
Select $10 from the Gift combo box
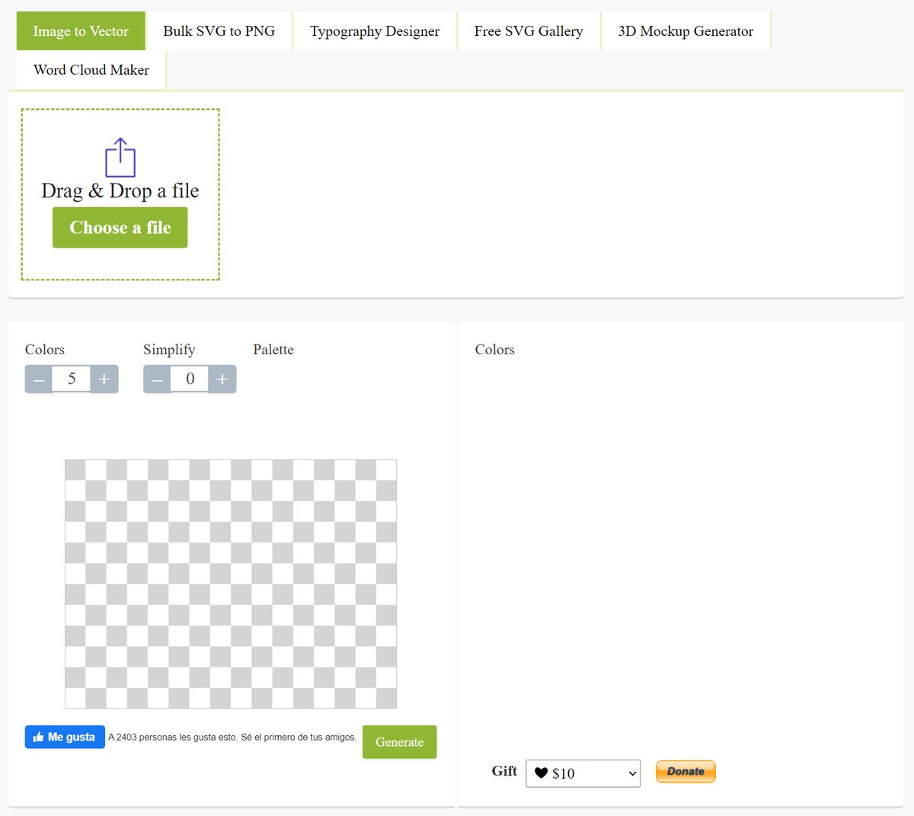point(583,773)
